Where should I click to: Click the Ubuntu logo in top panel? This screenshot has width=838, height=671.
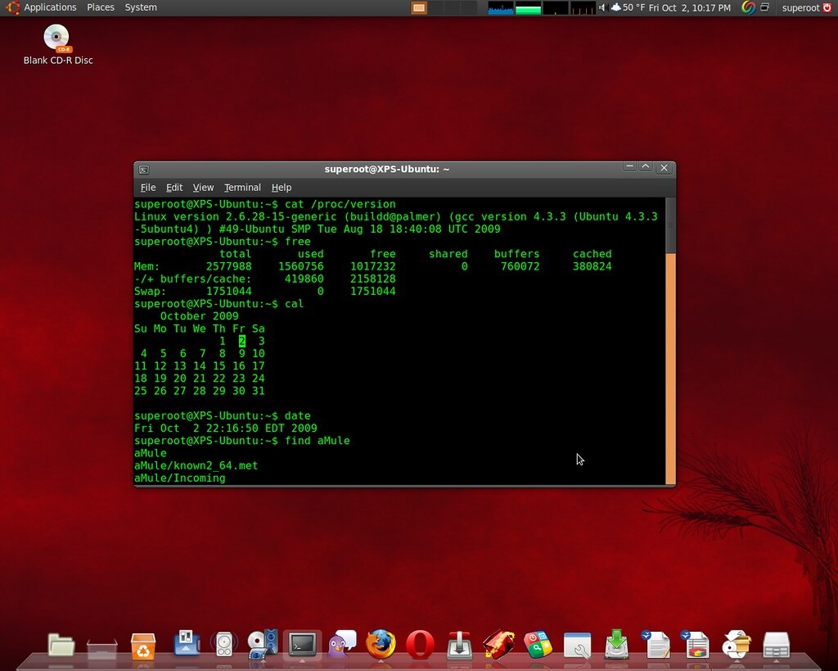[x=13, y=7]
